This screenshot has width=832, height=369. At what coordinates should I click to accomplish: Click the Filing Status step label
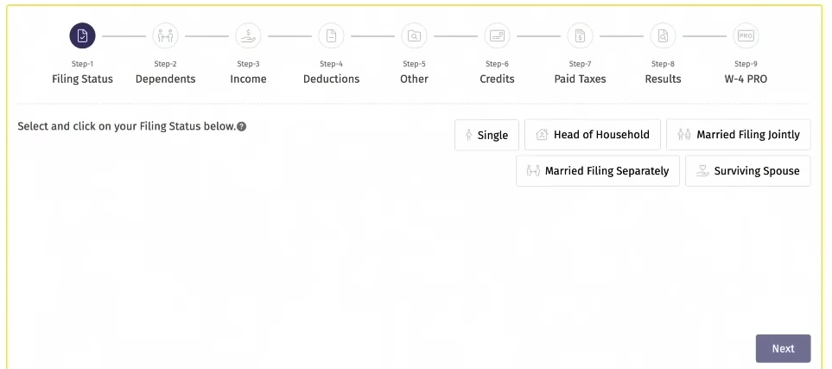(82, 80)
